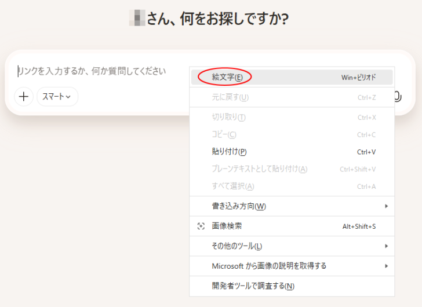Open the スマート mode dropdown
Screen dimensions: 422x307
tap(57, 97)
